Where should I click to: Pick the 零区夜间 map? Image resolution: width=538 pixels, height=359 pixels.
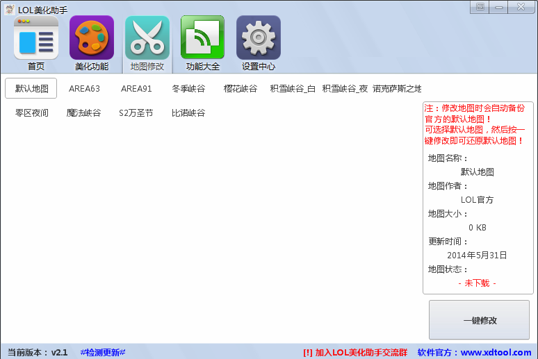click(31, 112)
